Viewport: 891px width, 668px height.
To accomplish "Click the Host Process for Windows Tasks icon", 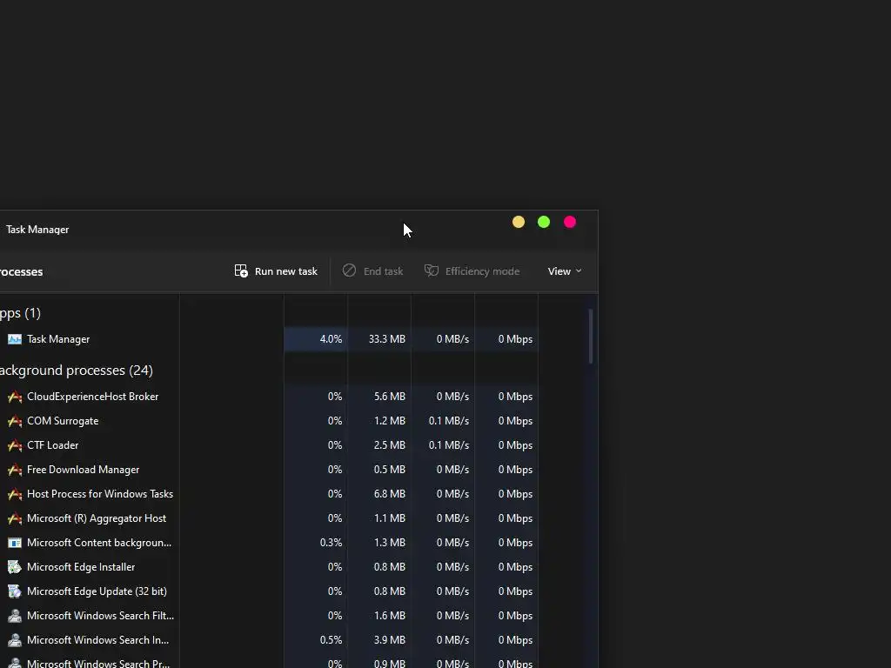I will 15,494.
